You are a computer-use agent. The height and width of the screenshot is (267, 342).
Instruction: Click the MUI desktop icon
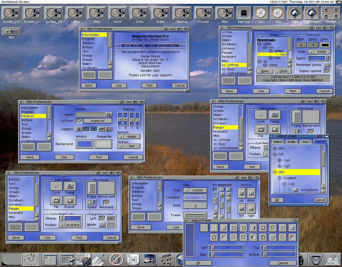pos(11,32)
